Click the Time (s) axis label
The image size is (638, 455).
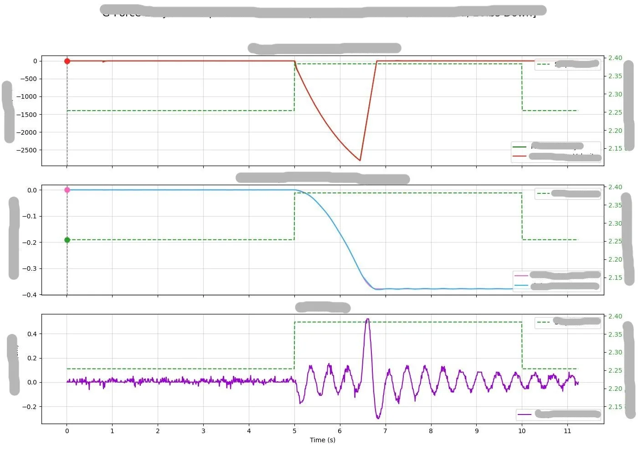tap(322, 440)
